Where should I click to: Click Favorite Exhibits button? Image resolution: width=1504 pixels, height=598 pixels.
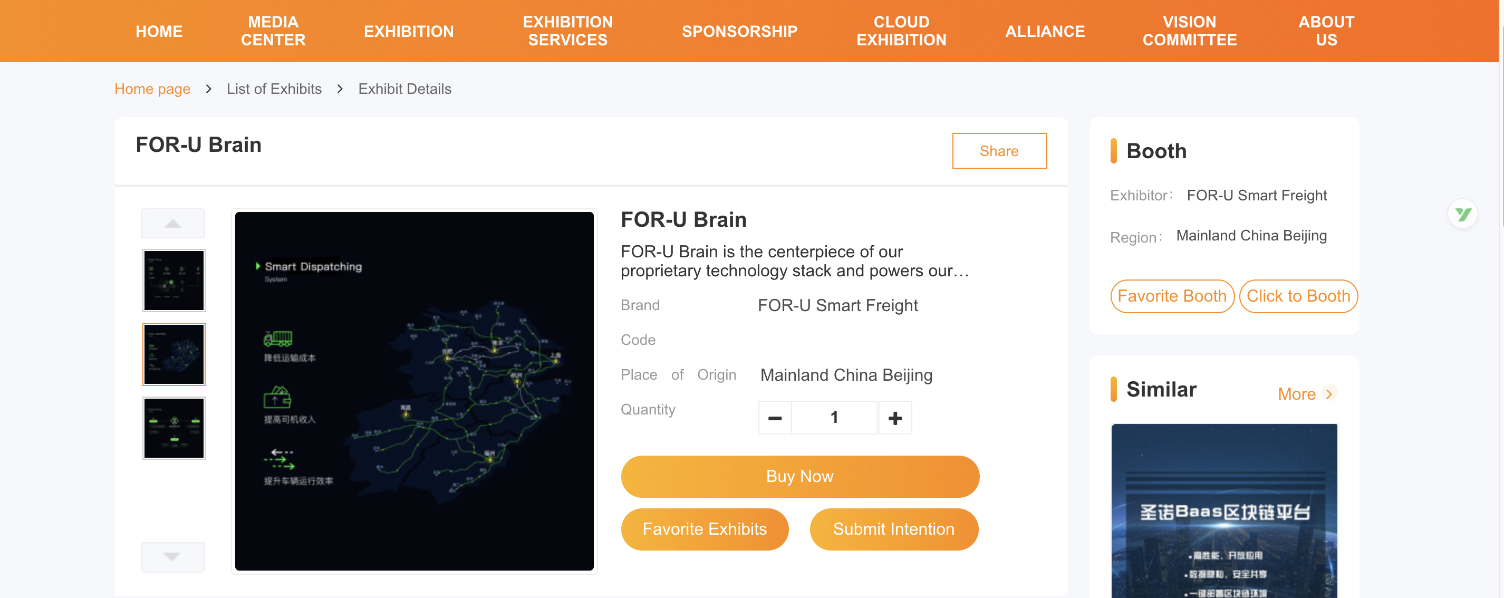tap(705, 529)
